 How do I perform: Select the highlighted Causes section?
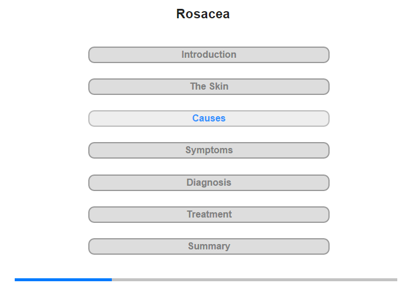(x=208, y=119)
